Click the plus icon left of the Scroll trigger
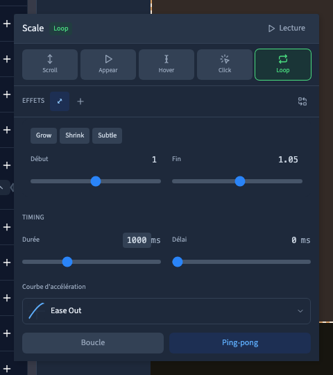Image resolution: width=333 pixels, height=375 pixels. [x=7, y=59]
